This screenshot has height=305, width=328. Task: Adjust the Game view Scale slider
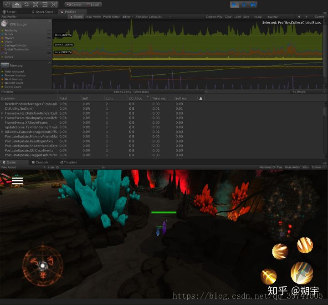click(x=78, y=168)
